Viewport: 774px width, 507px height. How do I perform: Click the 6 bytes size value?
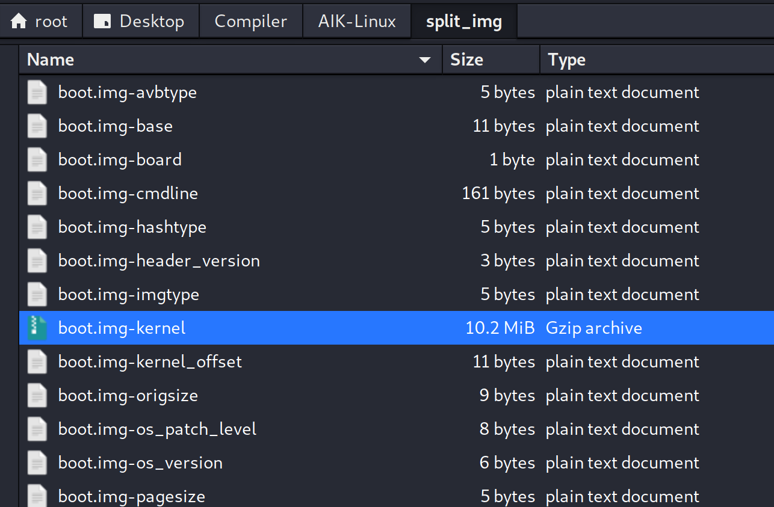(508, 463)
